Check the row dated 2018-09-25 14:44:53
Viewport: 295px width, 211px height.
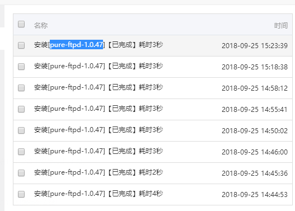[x=21, y=194]
